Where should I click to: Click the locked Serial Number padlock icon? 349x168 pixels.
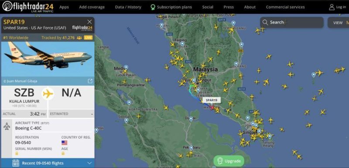[x=17, y=153]
